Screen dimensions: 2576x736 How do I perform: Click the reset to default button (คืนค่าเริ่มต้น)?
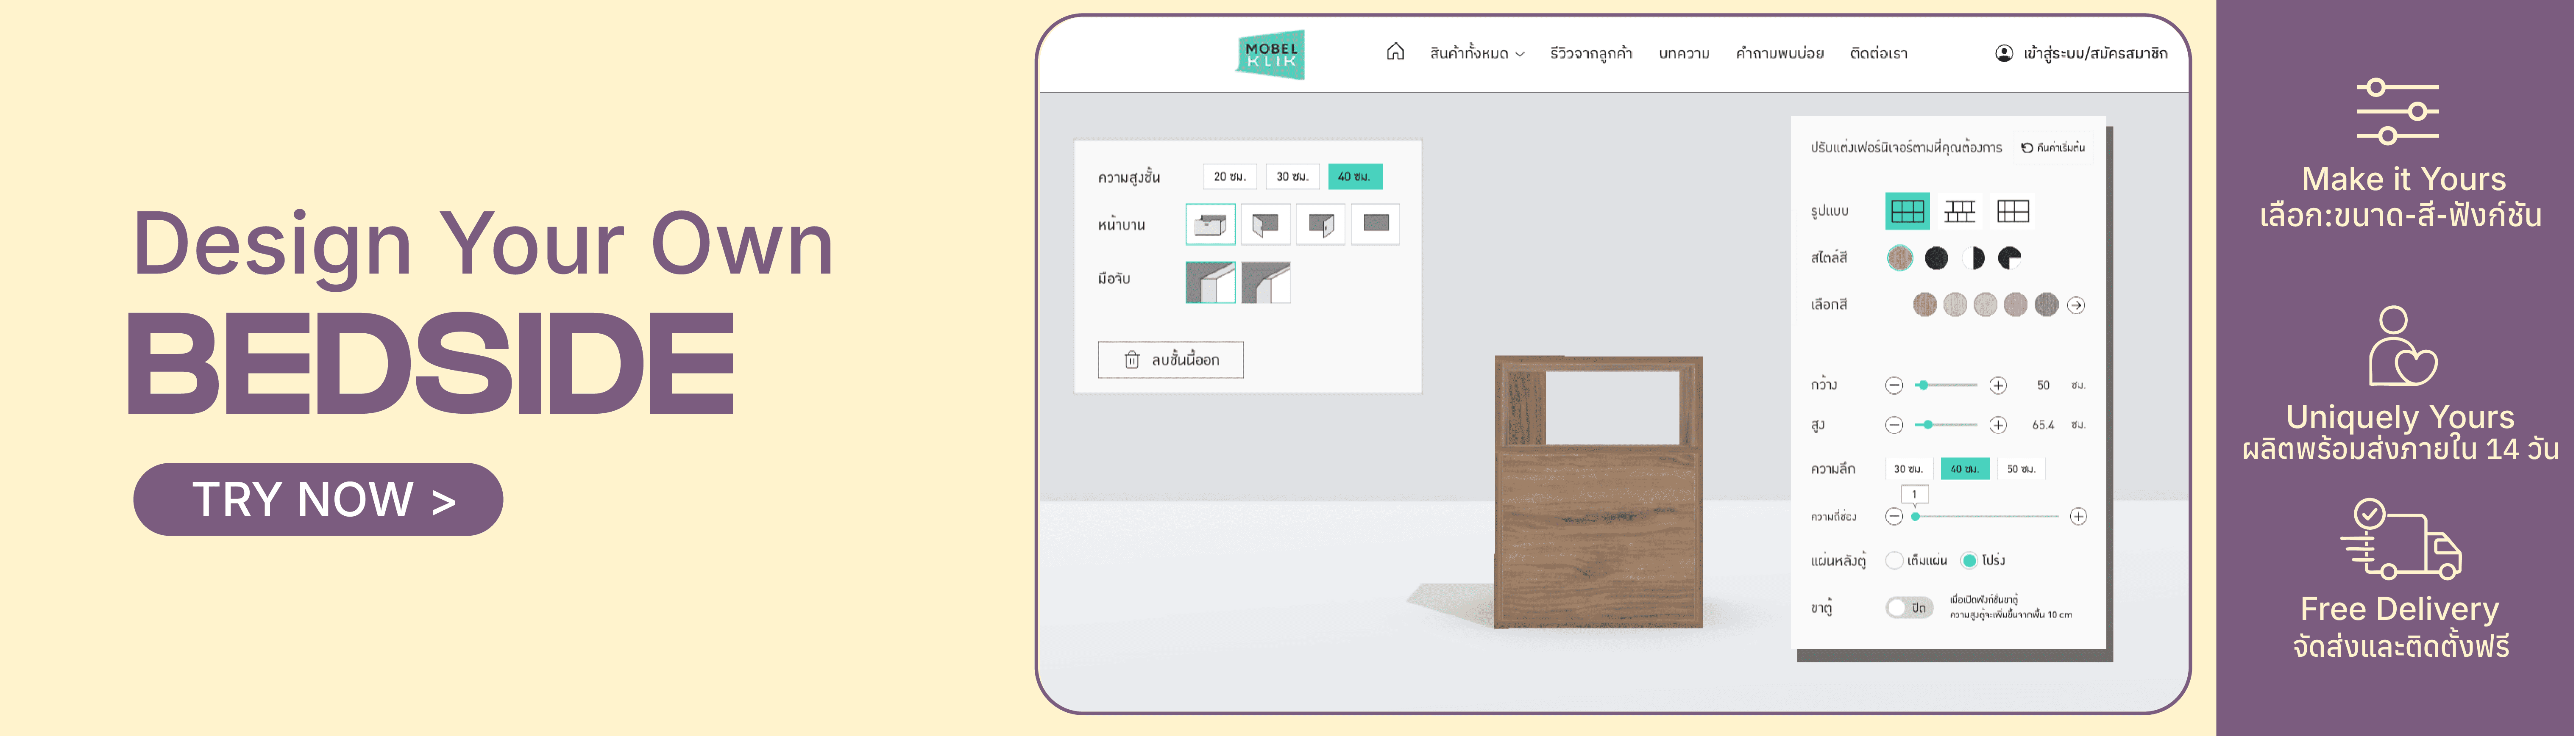click(2053, 148)
